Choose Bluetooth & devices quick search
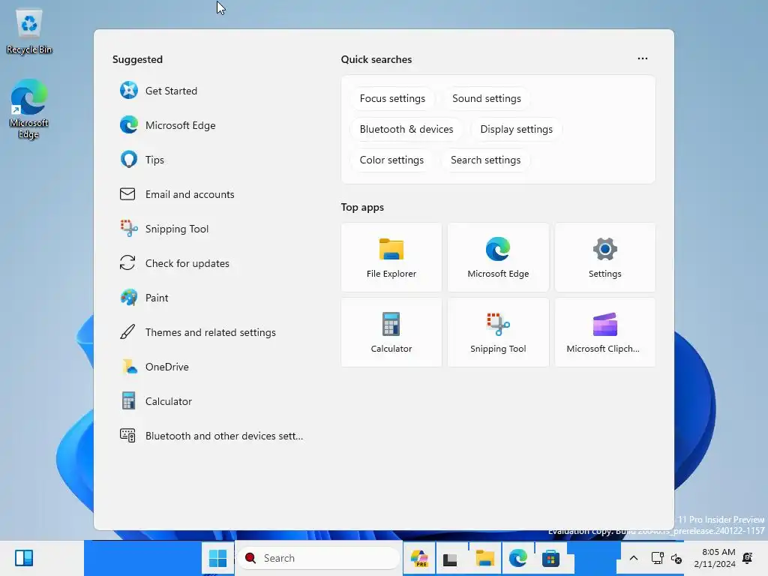The width and height of the screenshot is (768, 576). point(406,129)
